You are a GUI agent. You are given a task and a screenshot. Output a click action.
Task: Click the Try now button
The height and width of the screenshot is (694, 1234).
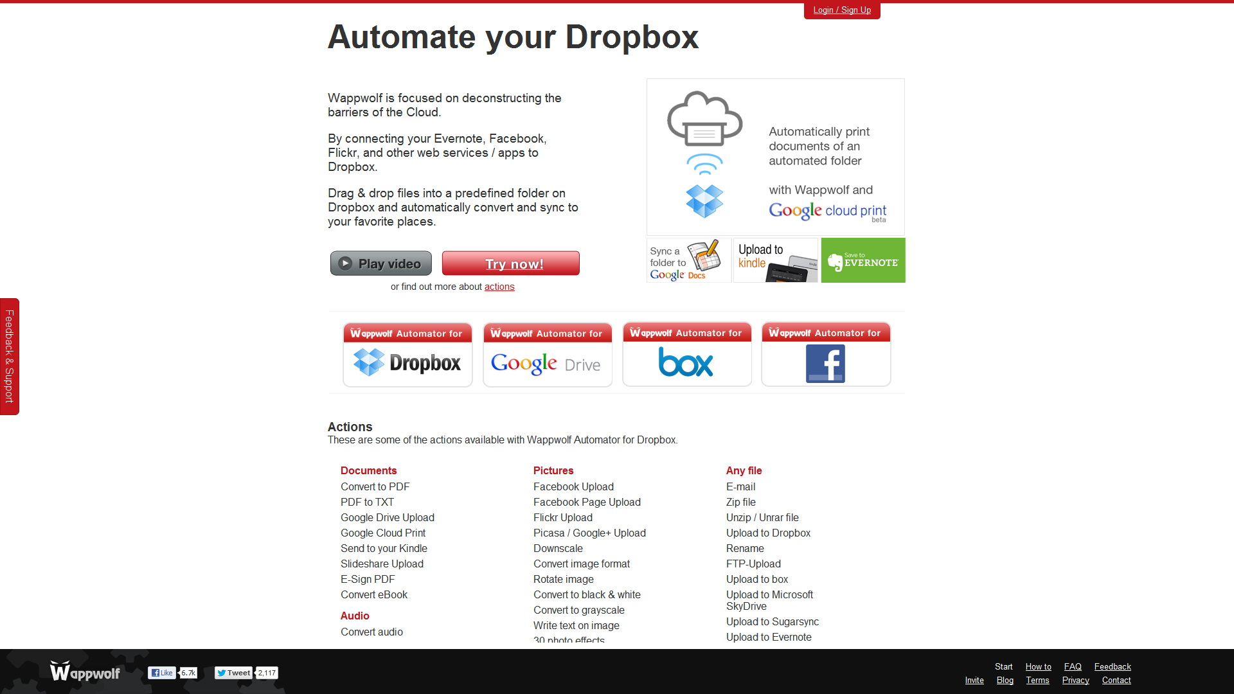pos(511,263)
